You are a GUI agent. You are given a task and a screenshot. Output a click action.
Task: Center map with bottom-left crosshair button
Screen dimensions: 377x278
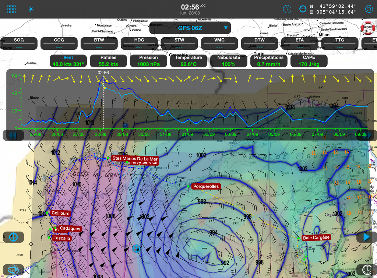[14, 237]
